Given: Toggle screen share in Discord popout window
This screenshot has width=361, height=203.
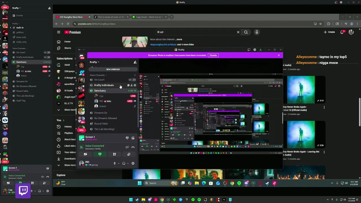Looking at the screenshot, I should 100,154.
